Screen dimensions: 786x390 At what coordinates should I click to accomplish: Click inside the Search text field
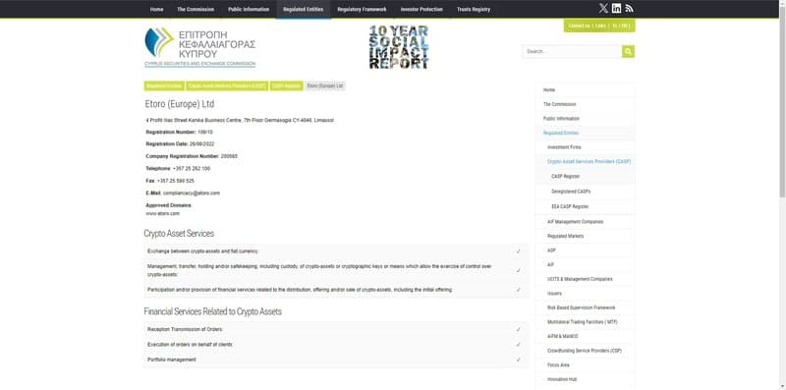point(572,51)
